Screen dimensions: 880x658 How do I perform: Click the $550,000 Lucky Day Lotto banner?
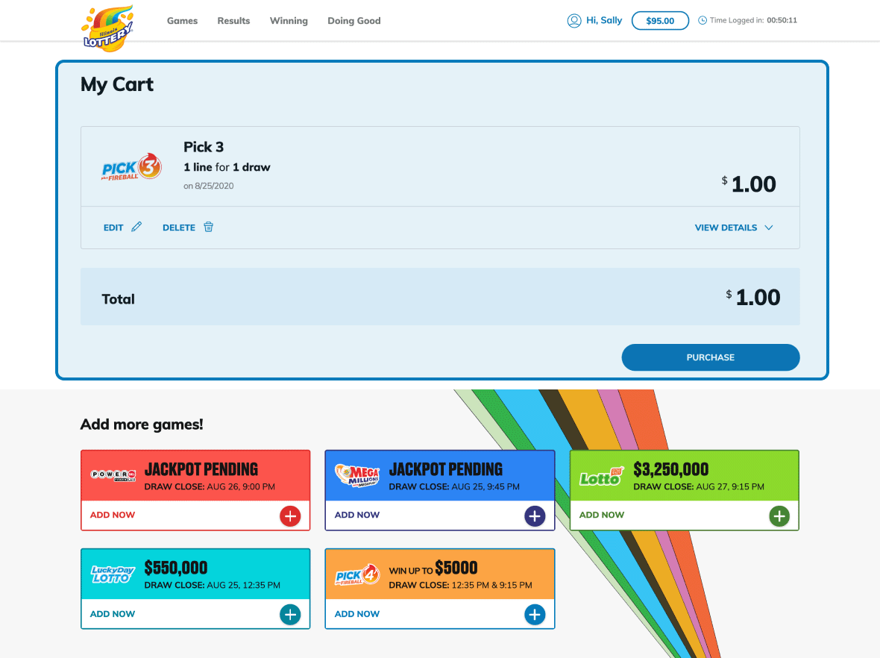point(195,574)
